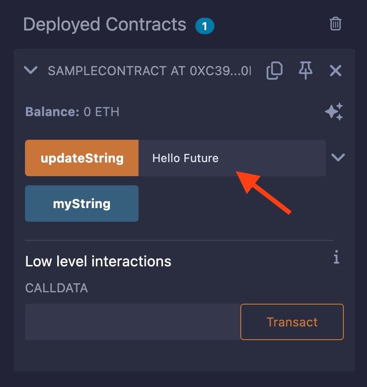The image size is (367, 387).
Task: Click the Low level interactions heading
Action: [x=98, y=261]
